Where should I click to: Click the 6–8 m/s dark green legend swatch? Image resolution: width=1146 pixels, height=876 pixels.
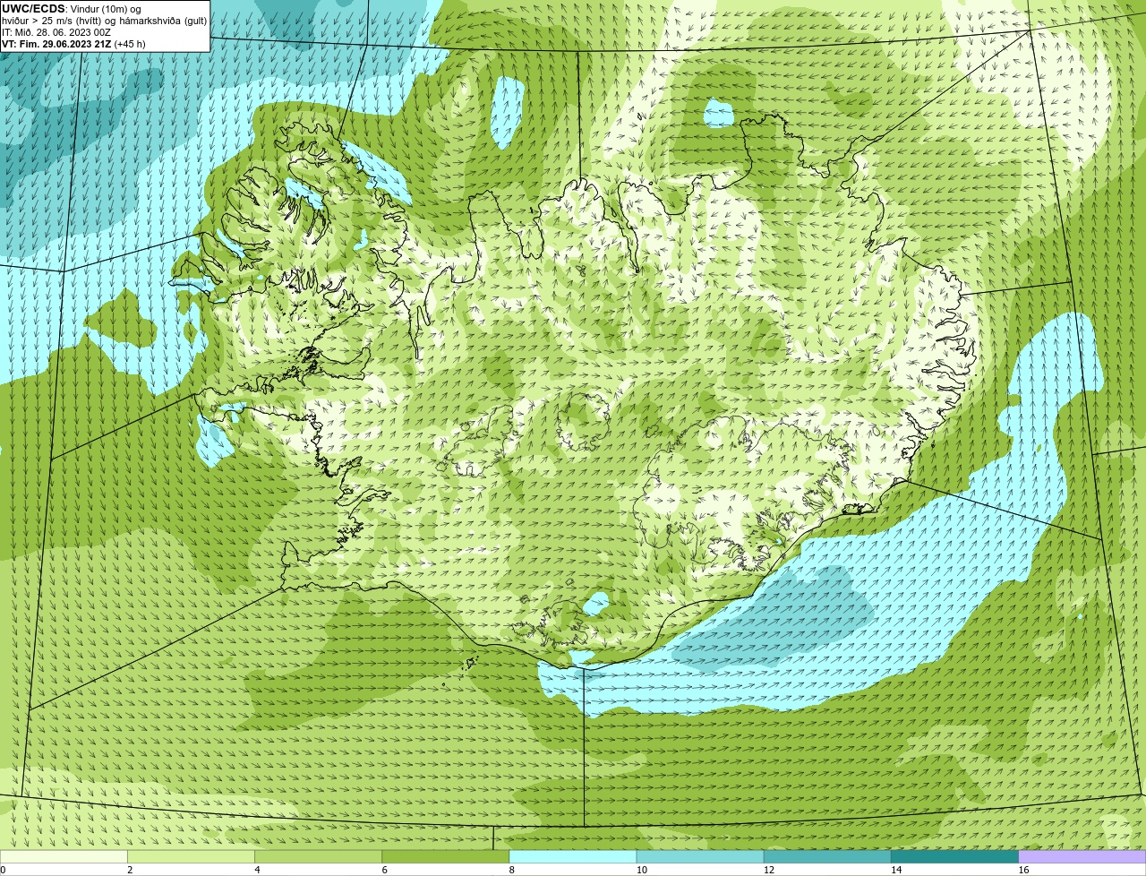click(x=445, y=856)
